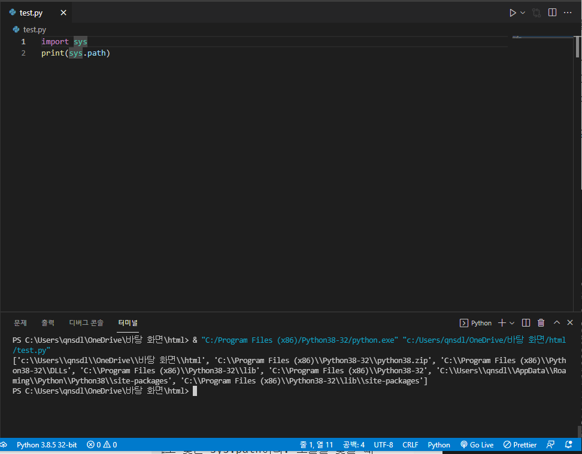
Task: Change line ending by clicking CRLF
Action: point(410,444)
